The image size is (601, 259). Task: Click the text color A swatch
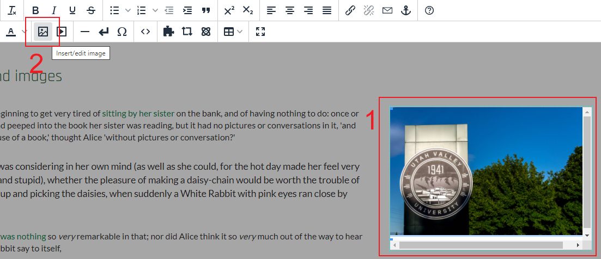[11, 32]
